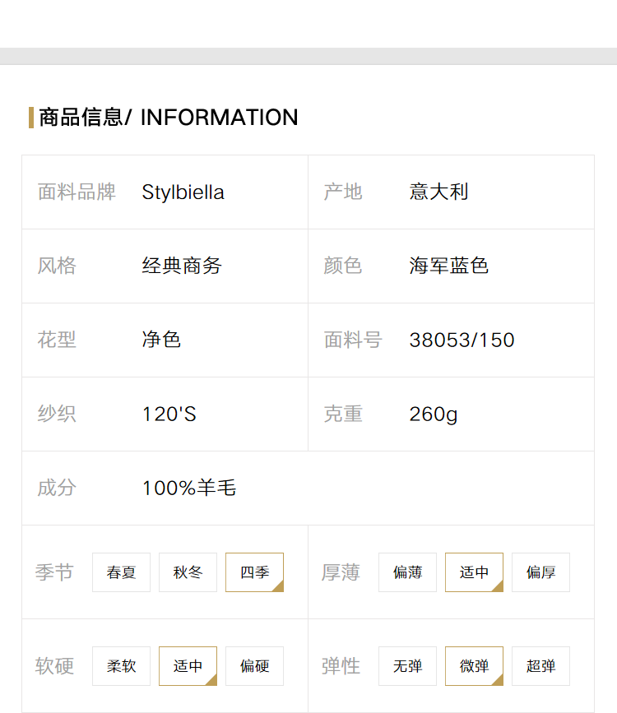Choose 偏薄 thickness option

coord(407,572)
